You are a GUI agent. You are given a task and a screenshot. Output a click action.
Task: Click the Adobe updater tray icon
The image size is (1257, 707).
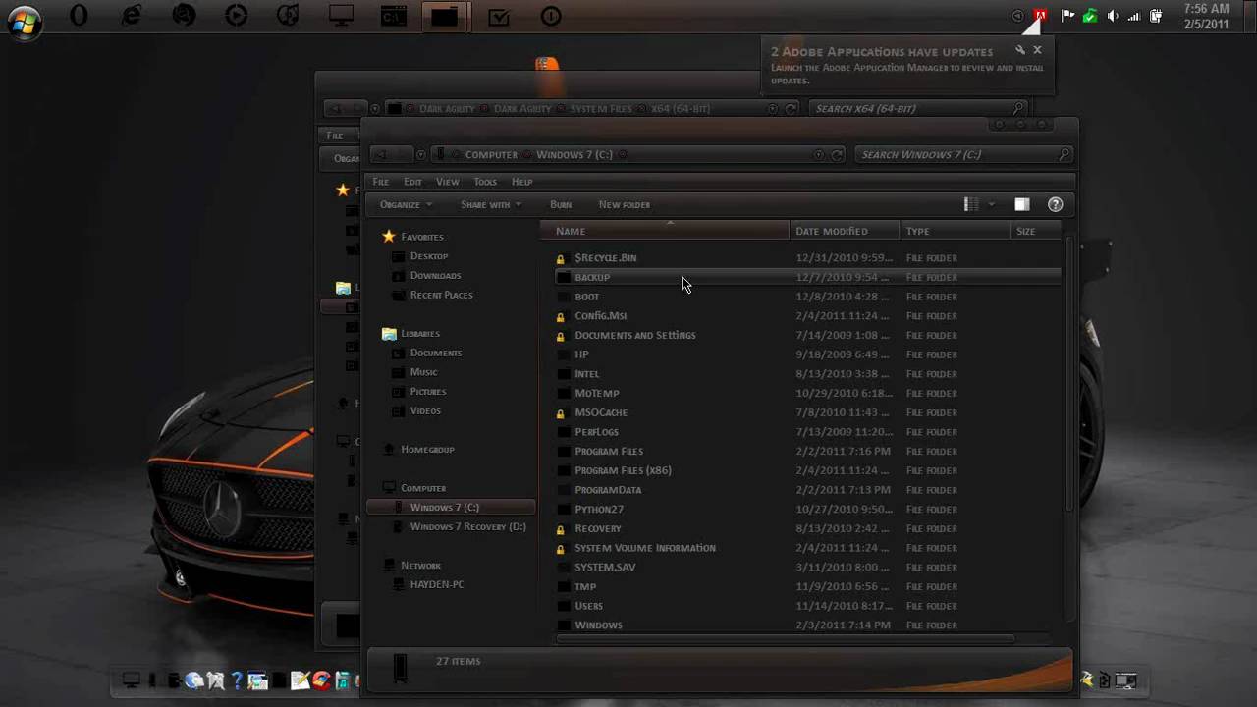[x=1040, y=16]
